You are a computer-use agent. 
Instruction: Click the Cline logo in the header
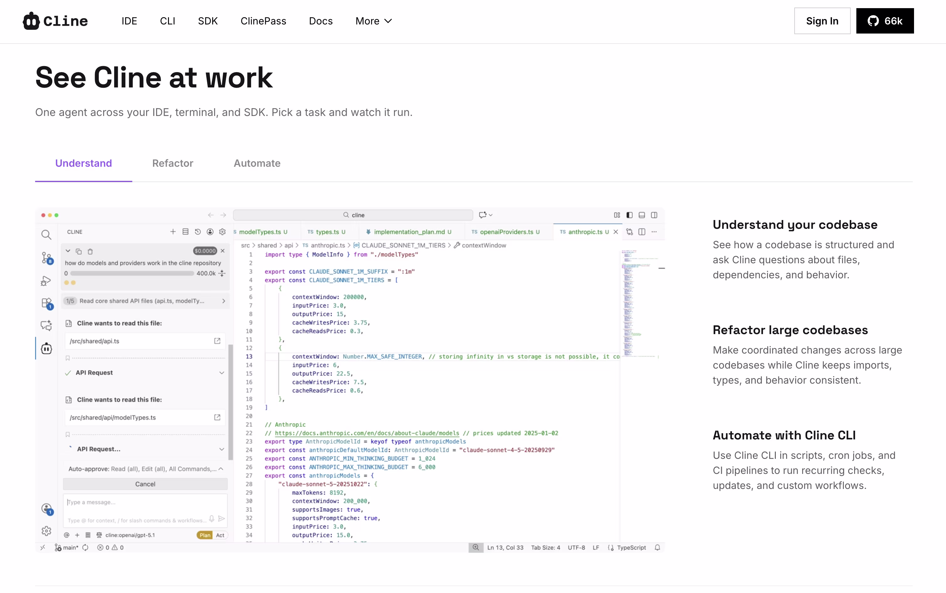coord(55,21)
